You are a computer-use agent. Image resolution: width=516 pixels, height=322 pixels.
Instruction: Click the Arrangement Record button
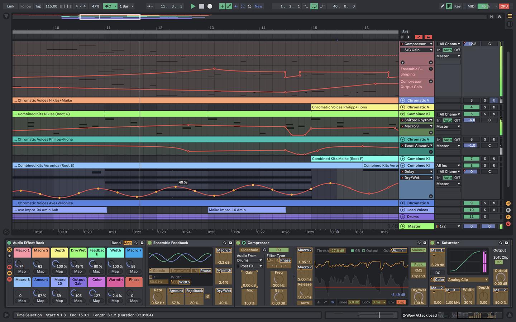(x=210, y=6)
